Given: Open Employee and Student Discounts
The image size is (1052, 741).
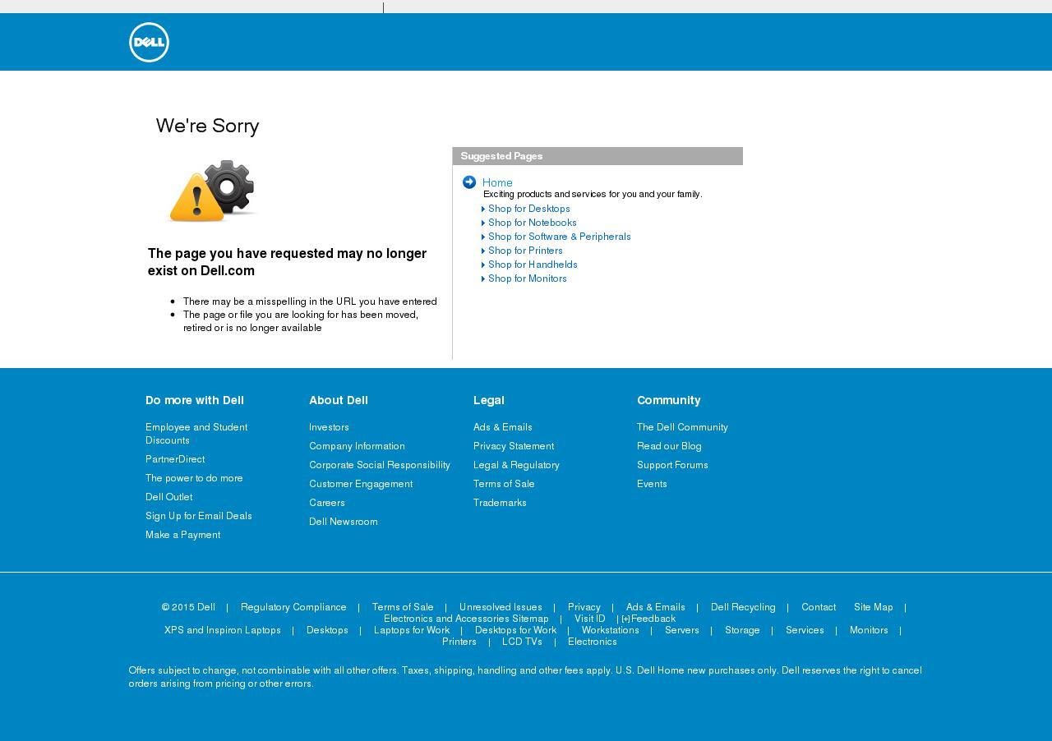Looking at the screenshot, I should (196, 434).
